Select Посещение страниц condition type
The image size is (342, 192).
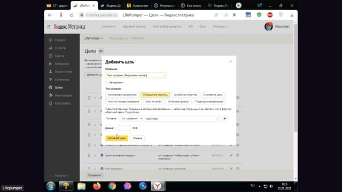(x=156, y=95)
